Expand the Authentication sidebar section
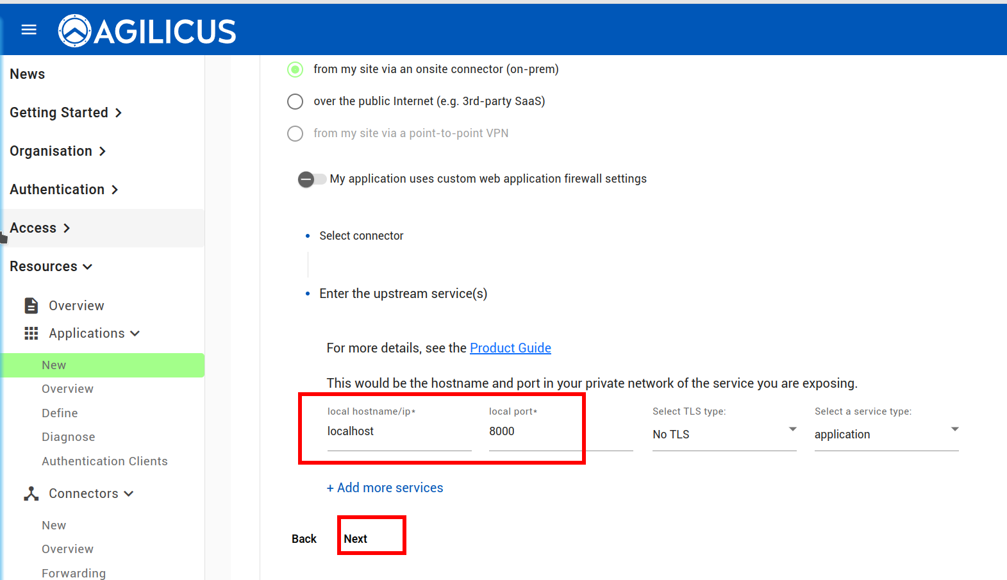The image size is (1007, 580). tap(63, 190)
